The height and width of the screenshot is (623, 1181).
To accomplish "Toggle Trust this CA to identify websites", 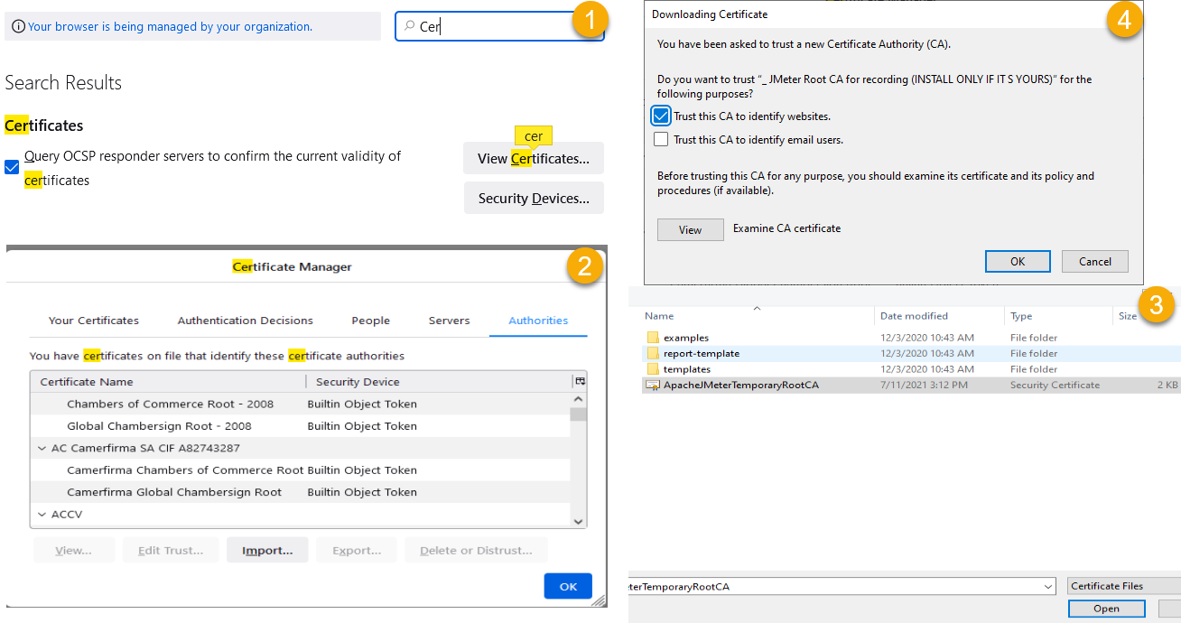I will 661,116.
